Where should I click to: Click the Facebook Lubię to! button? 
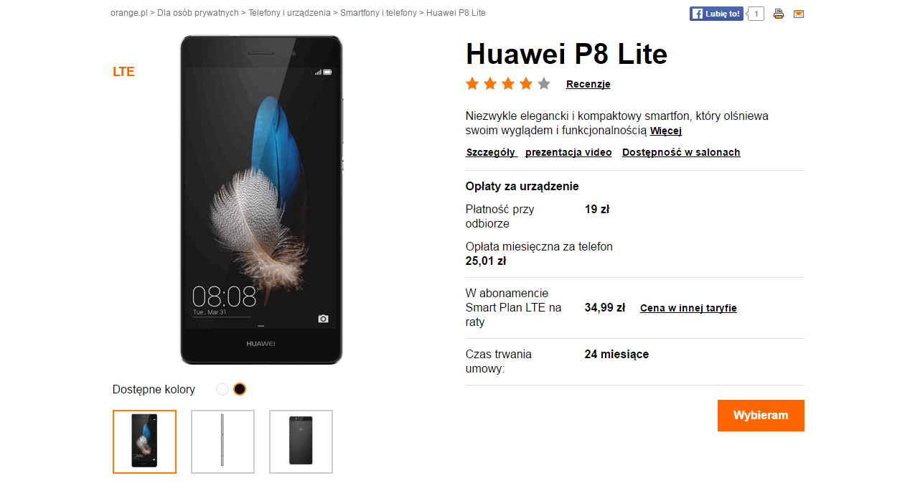tap(716, 14)
